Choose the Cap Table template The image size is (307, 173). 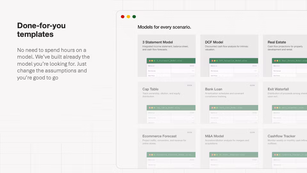point(167,103)
